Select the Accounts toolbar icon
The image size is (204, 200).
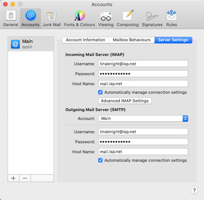31,18
